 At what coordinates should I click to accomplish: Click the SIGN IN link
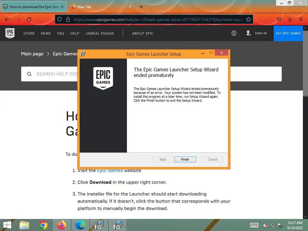(261, 33)
